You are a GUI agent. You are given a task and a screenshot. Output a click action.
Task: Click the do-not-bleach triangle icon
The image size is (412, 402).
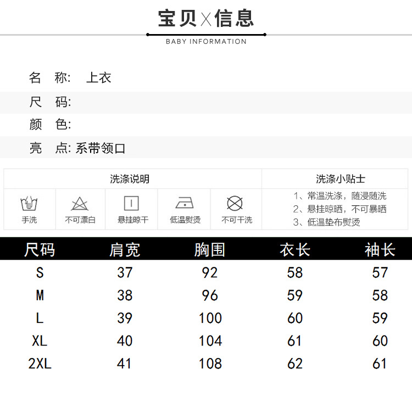(80, 204)
